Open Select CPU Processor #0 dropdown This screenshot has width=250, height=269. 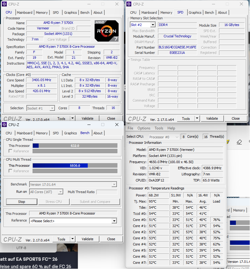coord(177,137)
